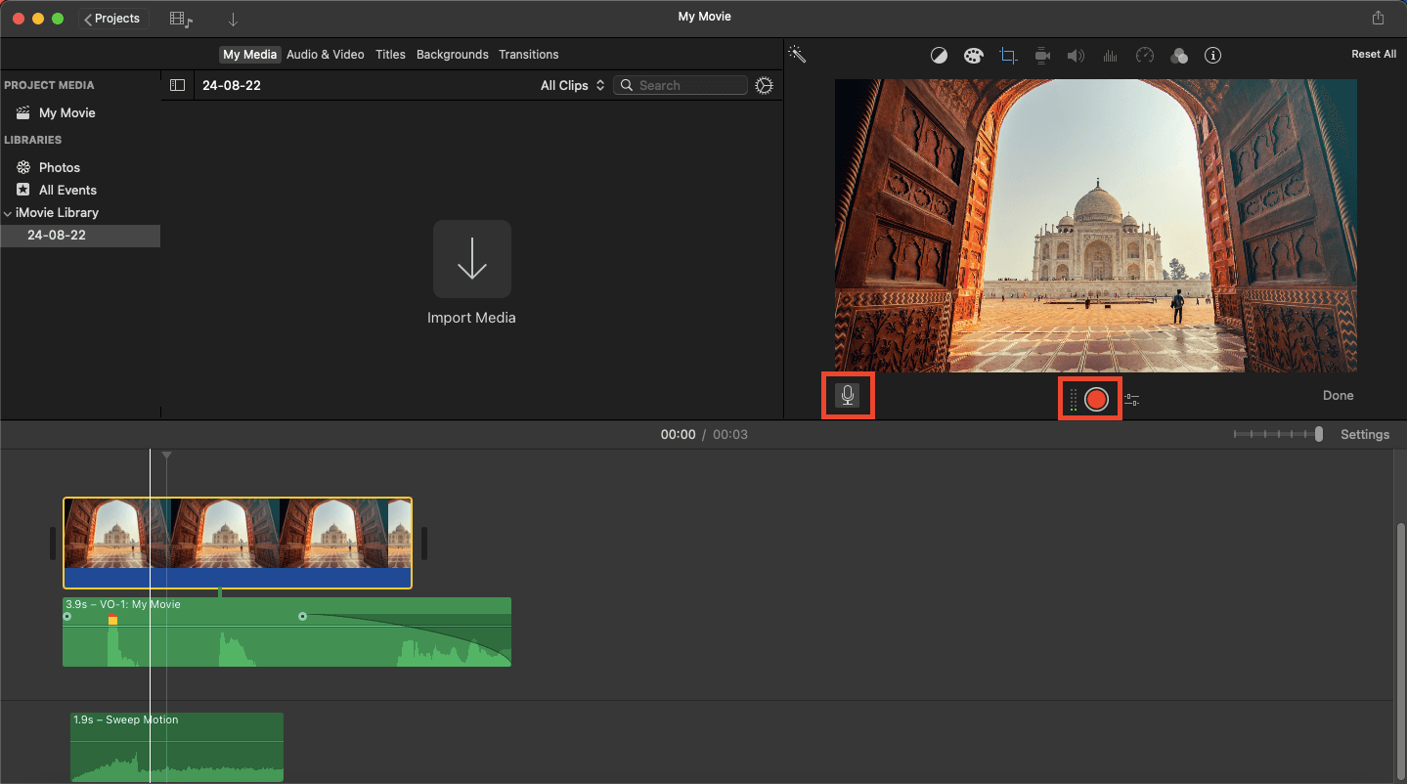This screenshot has height=784, width=1407.
Task: Open the All Clips filter dropdown
Action: point(572,86)
